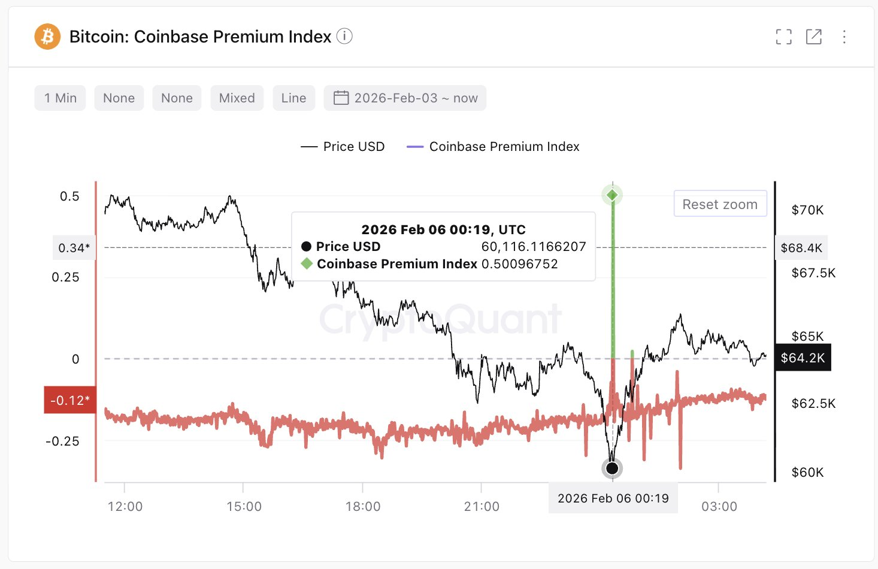Viewport: 878px width, 569px height.
Task: Open the 1 Min interval dropdown
Action: tap(60, 98)
